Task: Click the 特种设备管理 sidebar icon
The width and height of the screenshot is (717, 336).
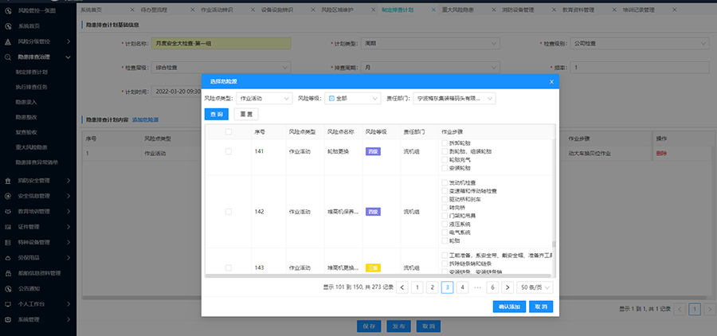Action: 8,242
